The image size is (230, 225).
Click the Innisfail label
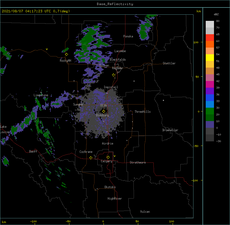(x=111, y=87)
